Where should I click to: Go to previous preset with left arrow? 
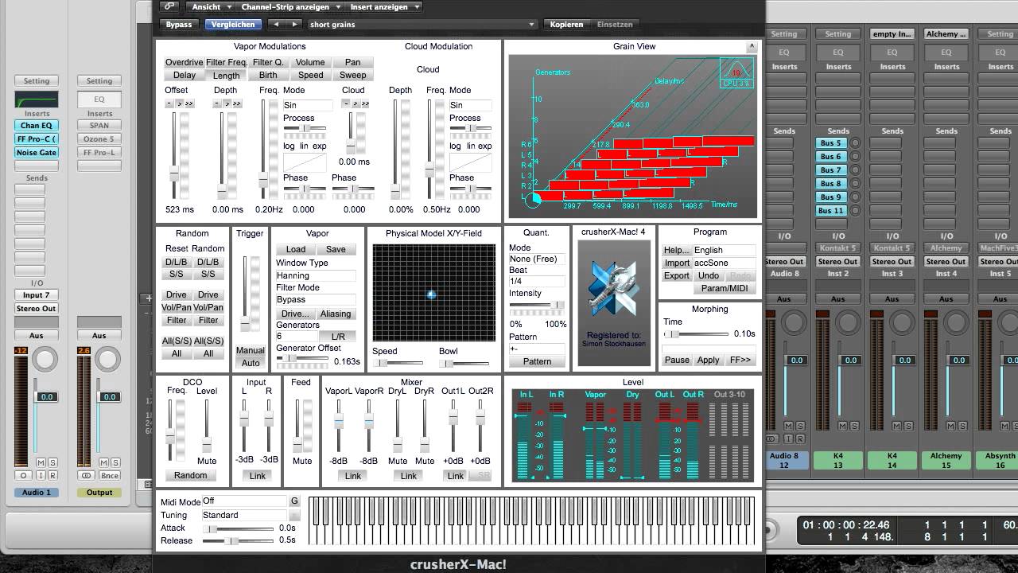tap(276, 24)
